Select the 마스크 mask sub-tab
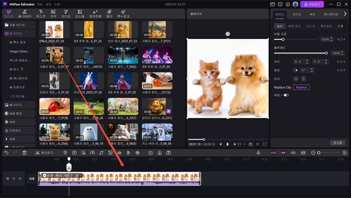This screenshot has height=198, width=351. [310, 26]
